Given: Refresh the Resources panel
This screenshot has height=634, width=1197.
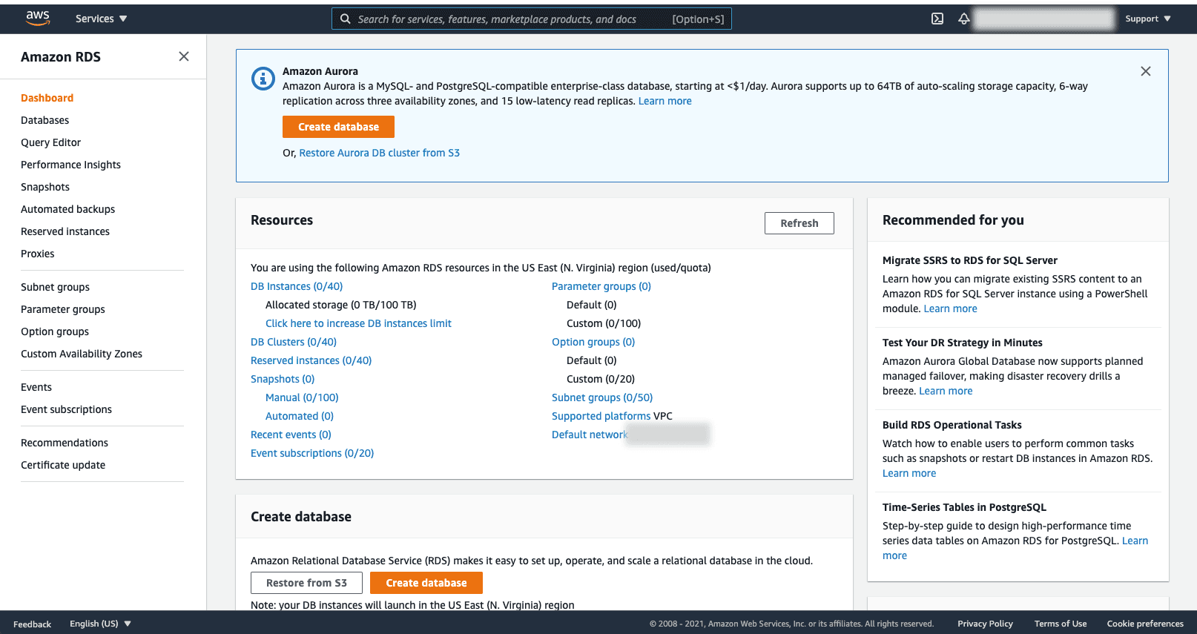Looking at the screenshot, I should [x=799, y=223].
